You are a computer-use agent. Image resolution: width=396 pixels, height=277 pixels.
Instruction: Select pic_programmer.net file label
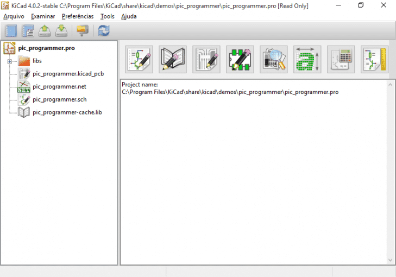[x=59, y=86]
